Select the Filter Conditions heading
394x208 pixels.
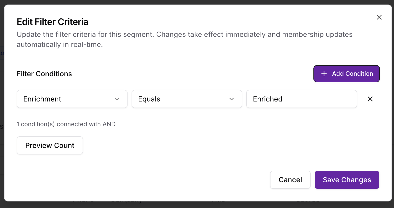[44, 74]
